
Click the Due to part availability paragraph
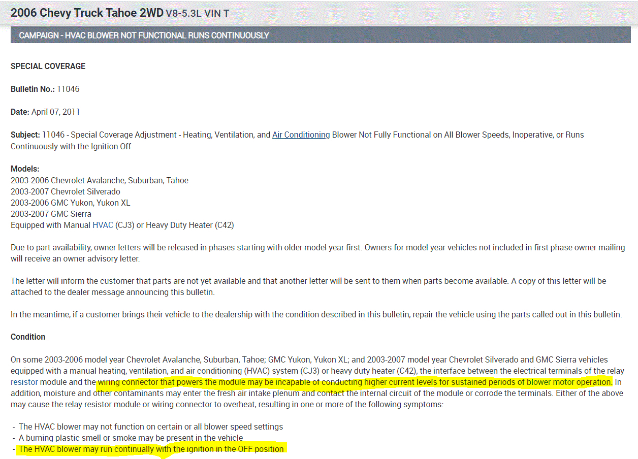pos(318,253)
